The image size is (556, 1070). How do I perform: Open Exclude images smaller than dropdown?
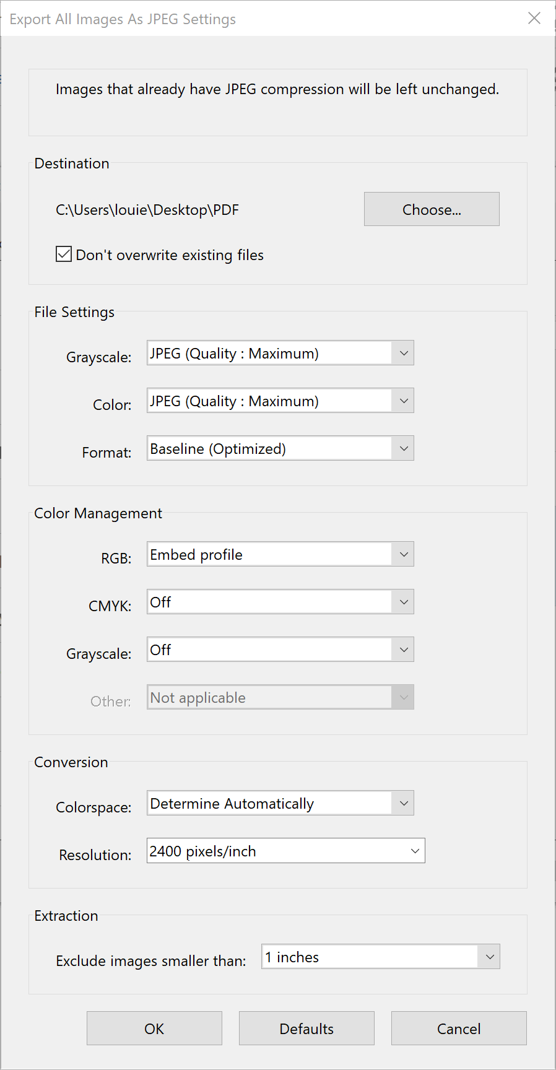[x=380, y=957]
